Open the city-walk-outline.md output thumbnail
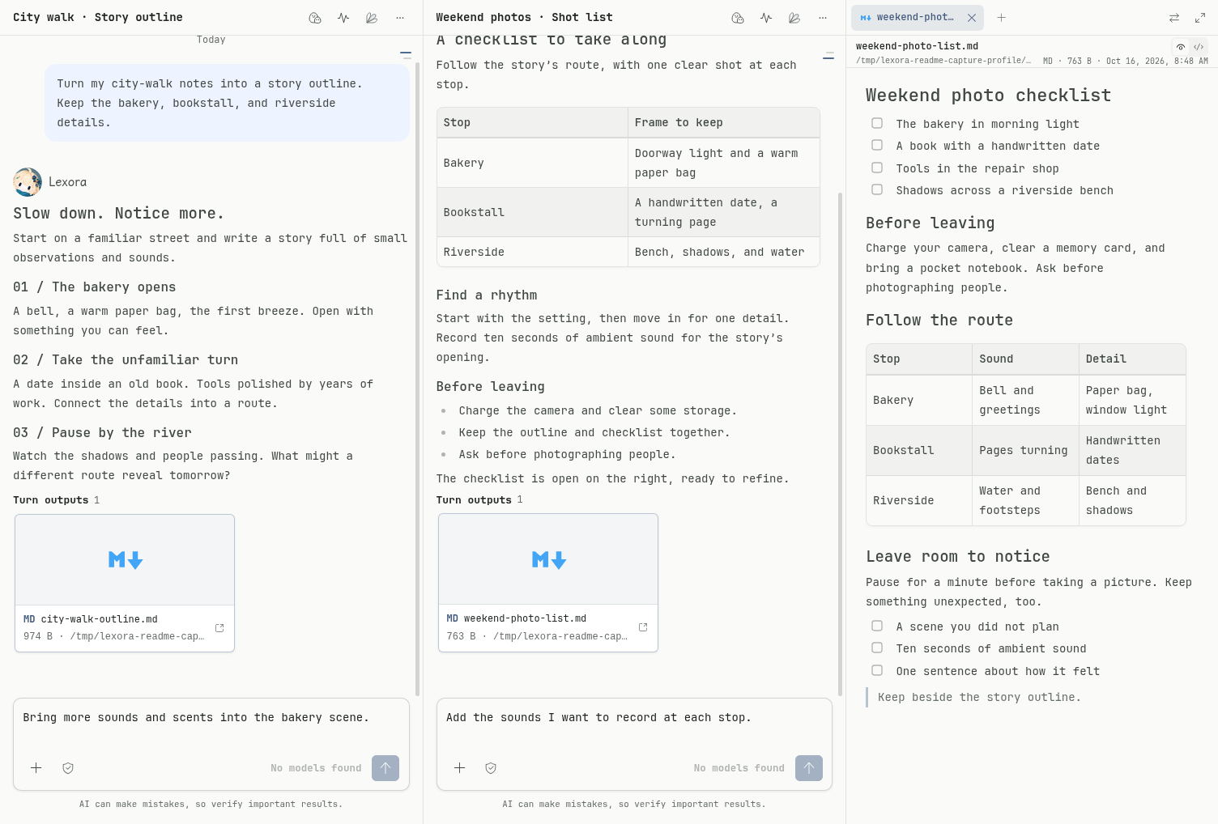 pyautogui.click(x=125, y=560)
